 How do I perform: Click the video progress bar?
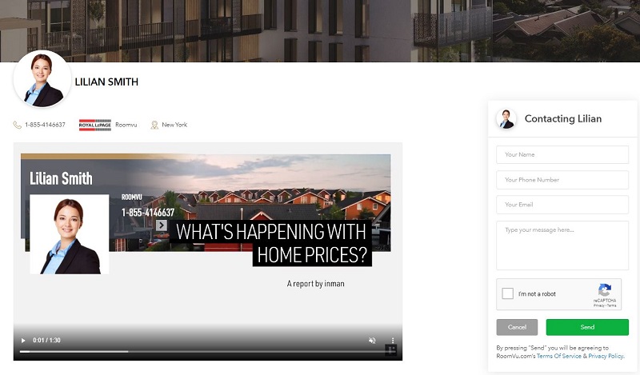click(200, 351)
